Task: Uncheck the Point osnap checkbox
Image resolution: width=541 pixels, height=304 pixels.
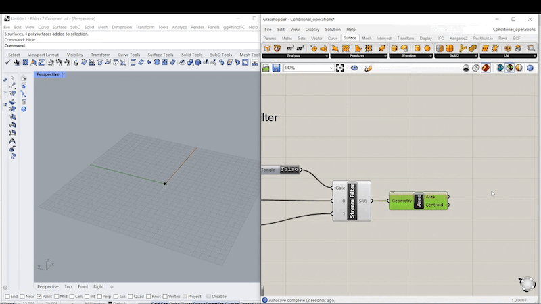Action: [x=39, y=297]
